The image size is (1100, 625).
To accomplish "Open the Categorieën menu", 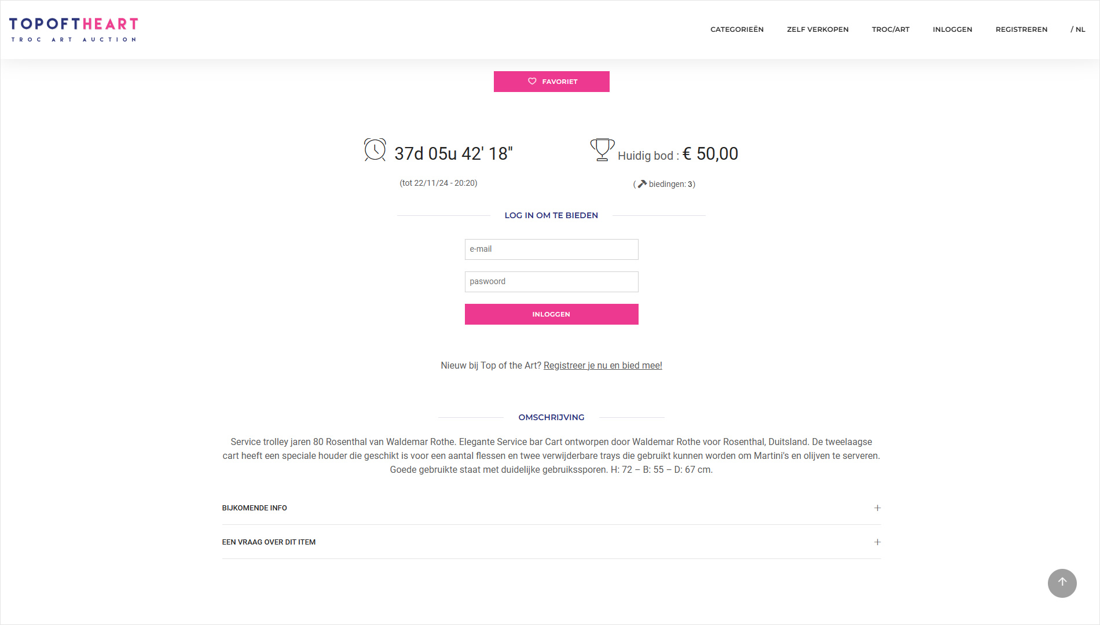I will (x=736, y=30).
